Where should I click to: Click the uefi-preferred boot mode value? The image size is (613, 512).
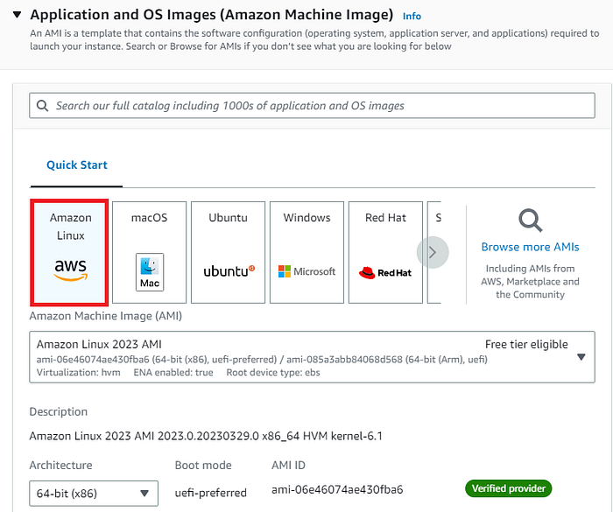click(211, 493)
